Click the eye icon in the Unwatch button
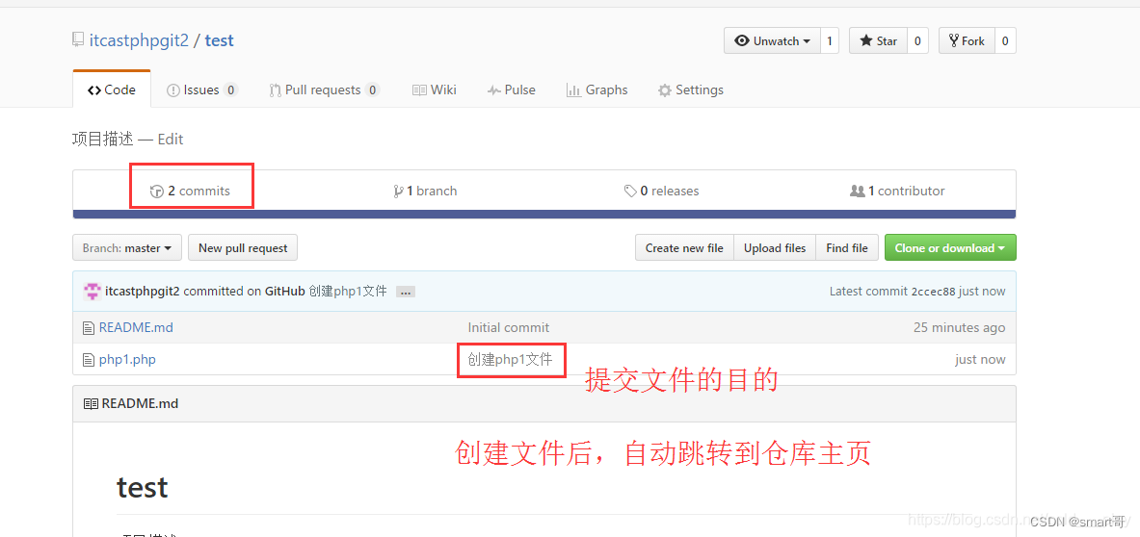 click(x=742, y=41)
